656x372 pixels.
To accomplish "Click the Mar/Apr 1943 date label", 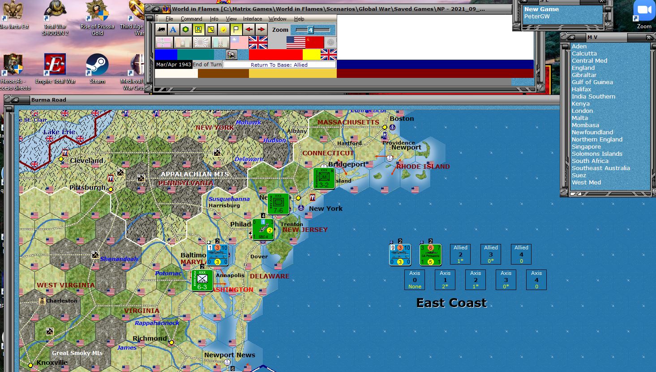I will tap(174, 64).
